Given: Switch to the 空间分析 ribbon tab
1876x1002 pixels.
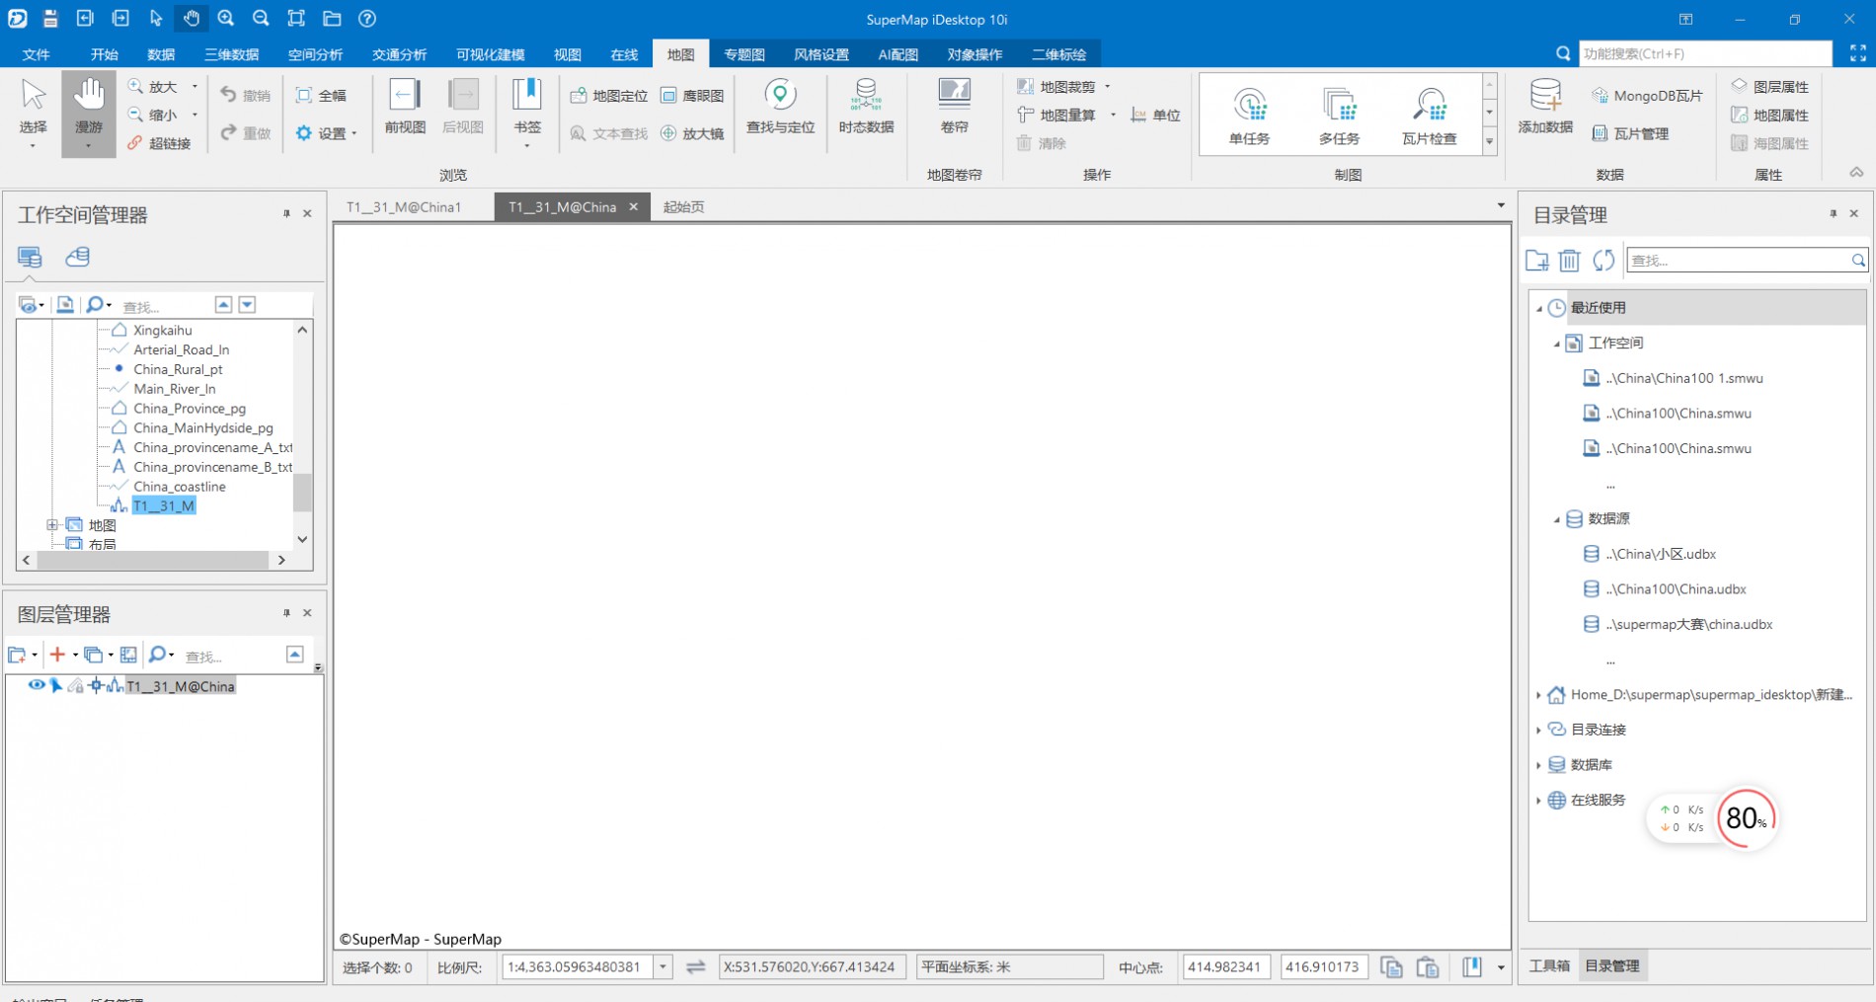Looking at the screenshot, I should [315, 54].
